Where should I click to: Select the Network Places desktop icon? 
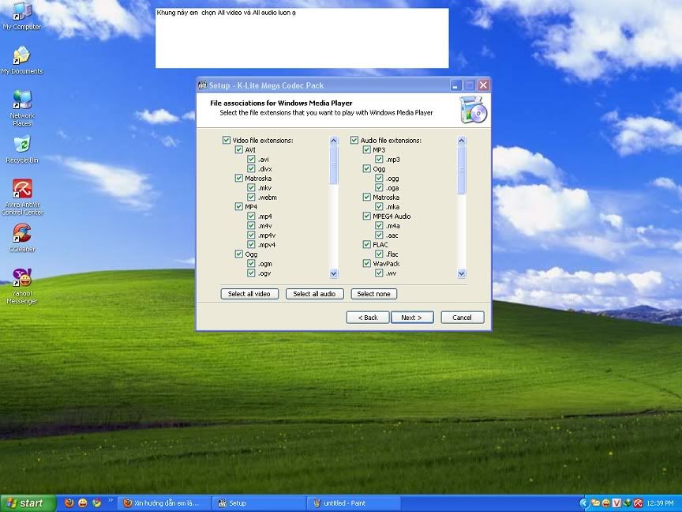(22, 107)
